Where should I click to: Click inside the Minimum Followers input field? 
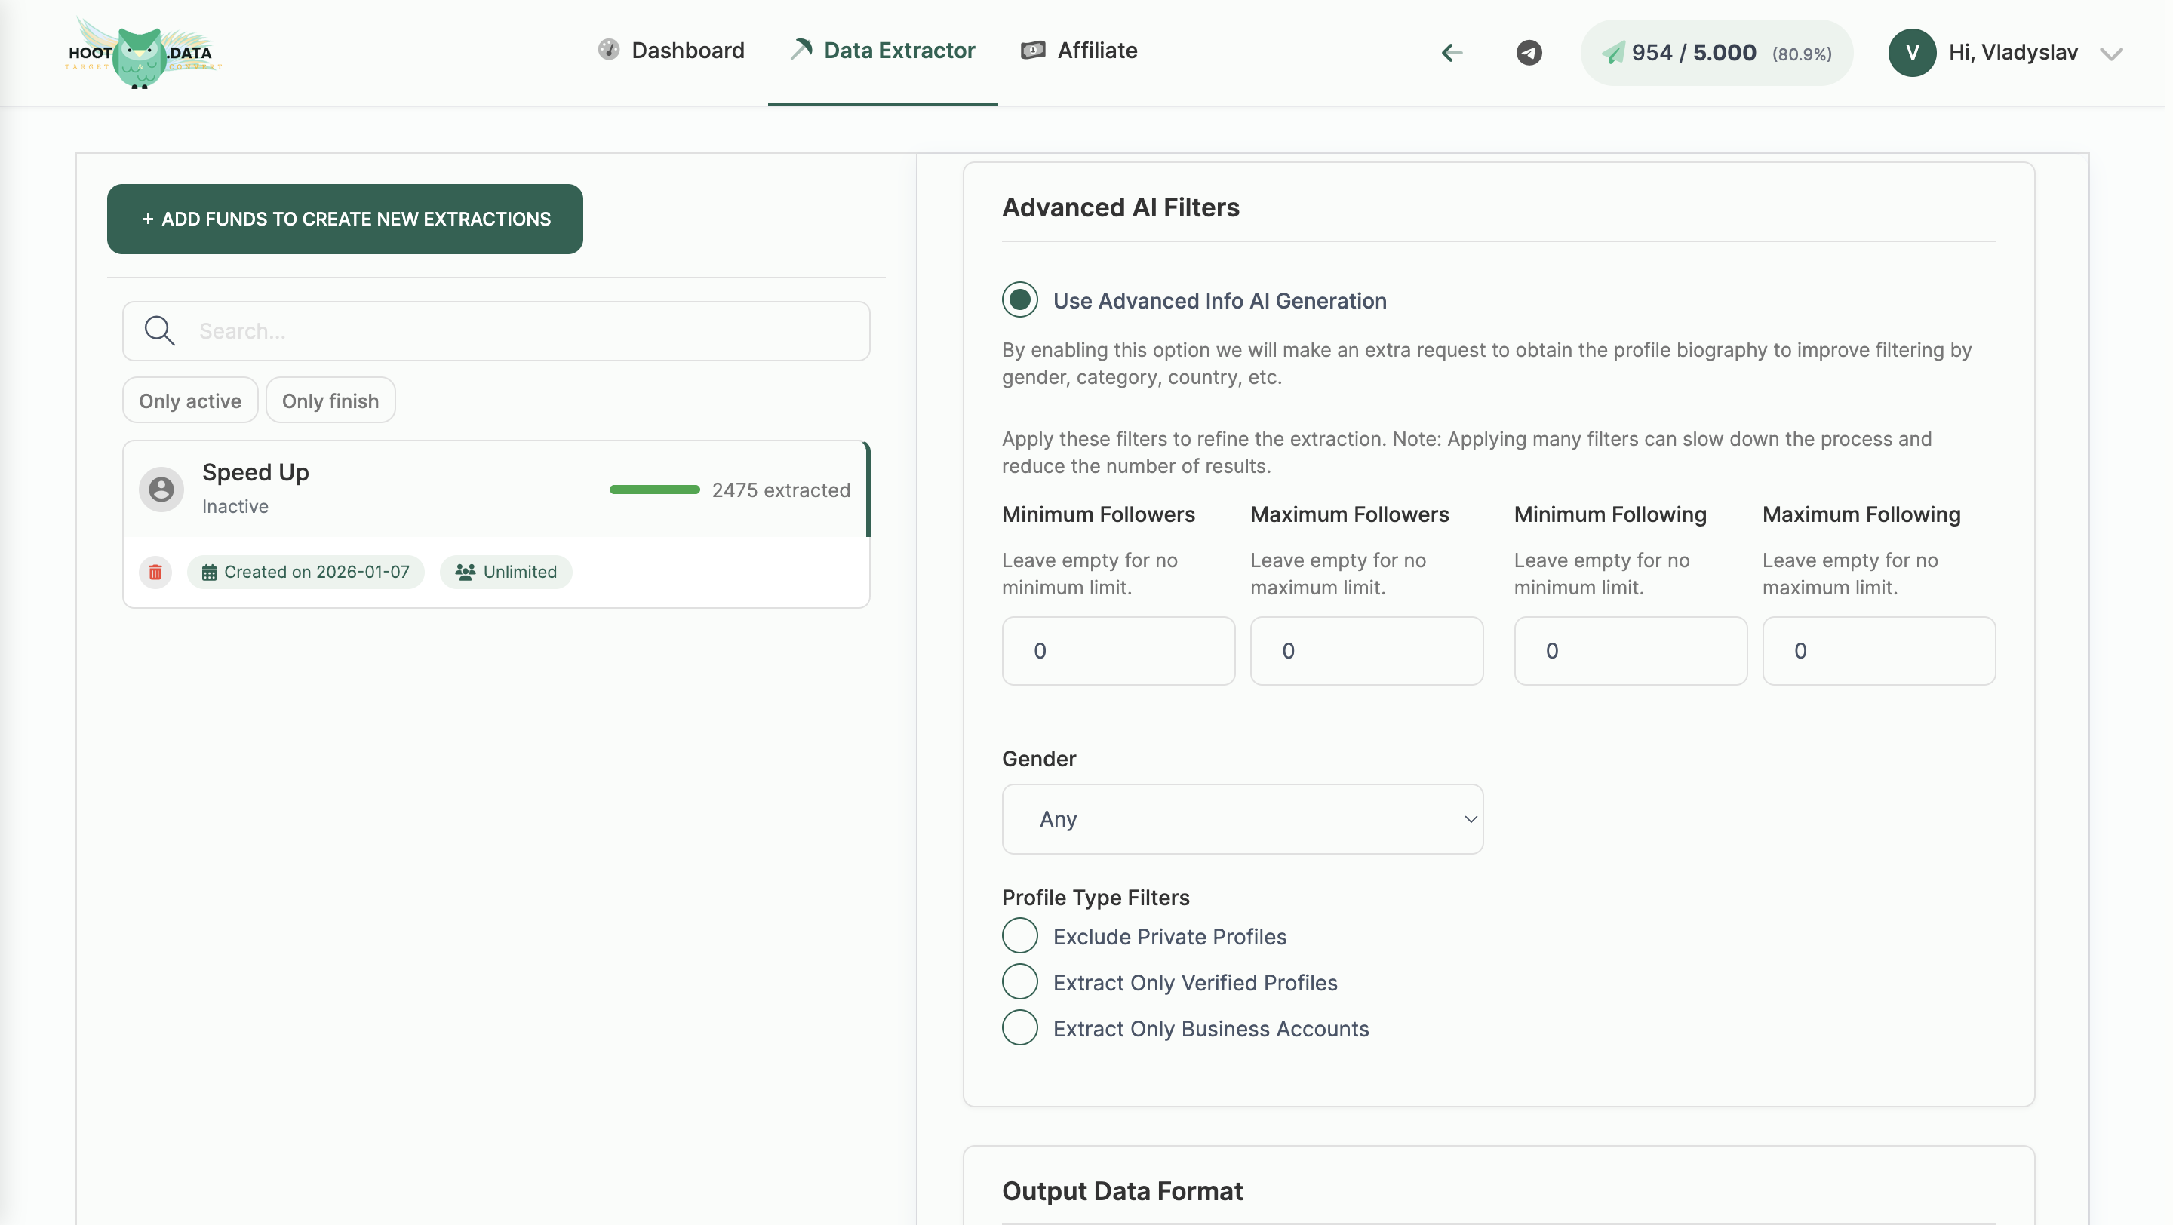(x=1117, y=650)
